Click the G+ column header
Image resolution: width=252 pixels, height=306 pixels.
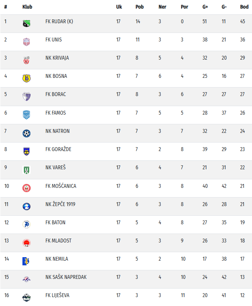point(205,7)
